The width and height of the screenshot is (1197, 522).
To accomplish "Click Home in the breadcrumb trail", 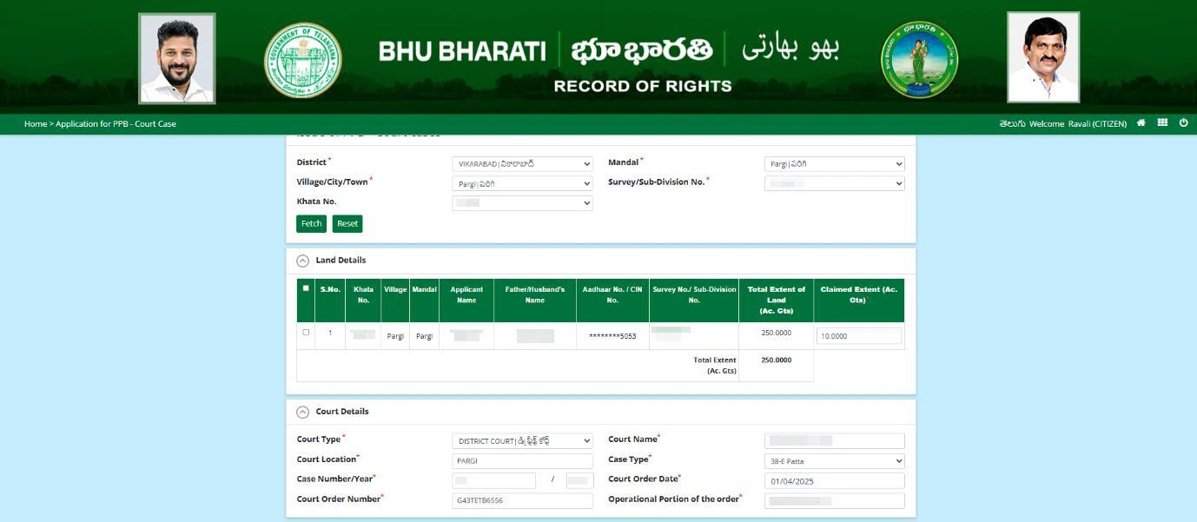I will tap(35, 123).
